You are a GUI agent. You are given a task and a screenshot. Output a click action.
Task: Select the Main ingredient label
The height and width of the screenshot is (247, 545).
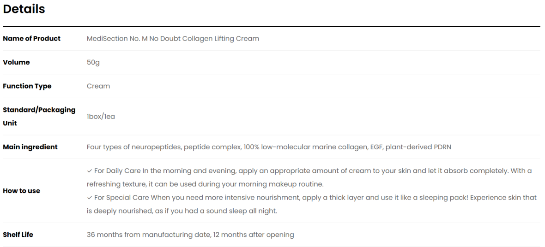(x=30, y=147)
